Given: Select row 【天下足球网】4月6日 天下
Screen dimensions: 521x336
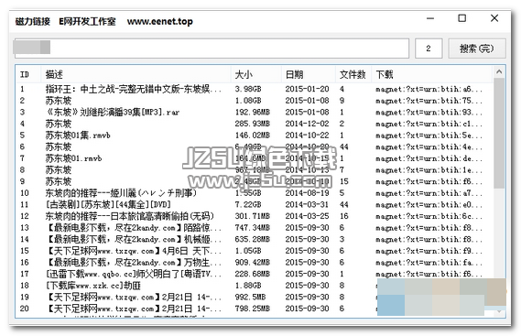Looking at the screenshot, I should [x=255, y=251].
